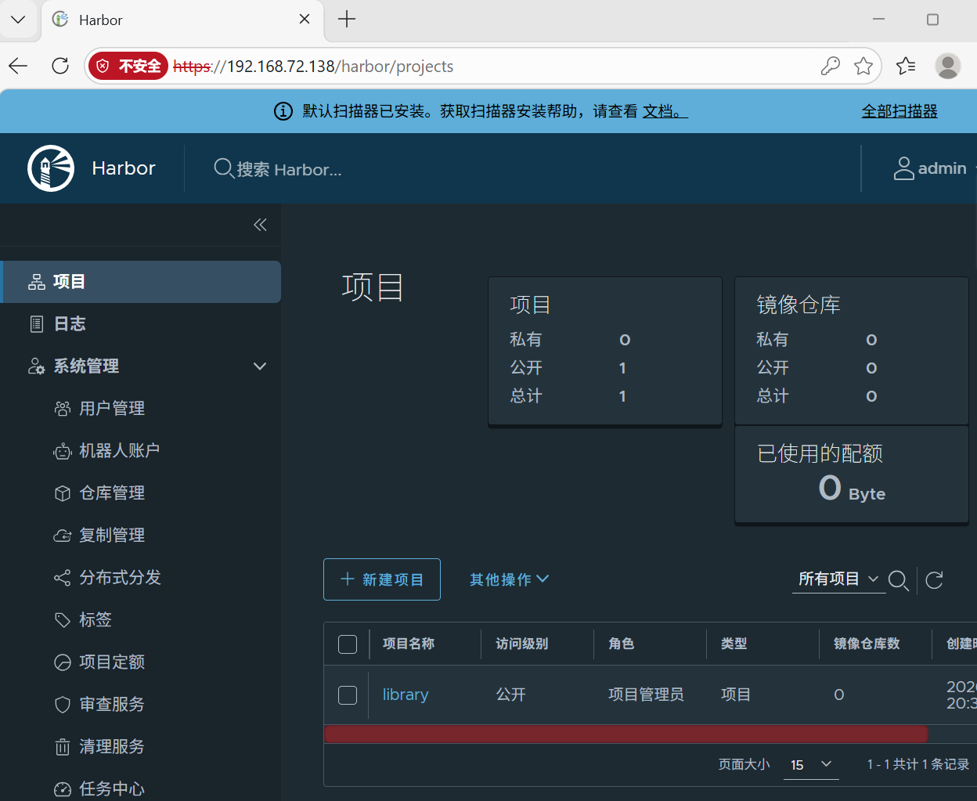Refresh the project list
This screenshot has height=801, width=977.
tap(934, 580)
